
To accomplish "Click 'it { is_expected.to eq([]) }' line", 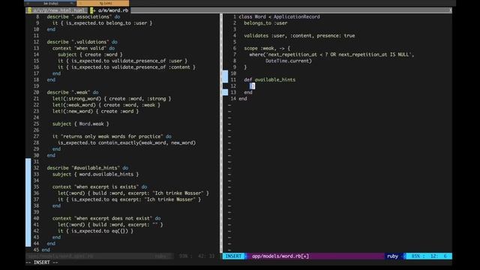I will [x=95, y=231].
